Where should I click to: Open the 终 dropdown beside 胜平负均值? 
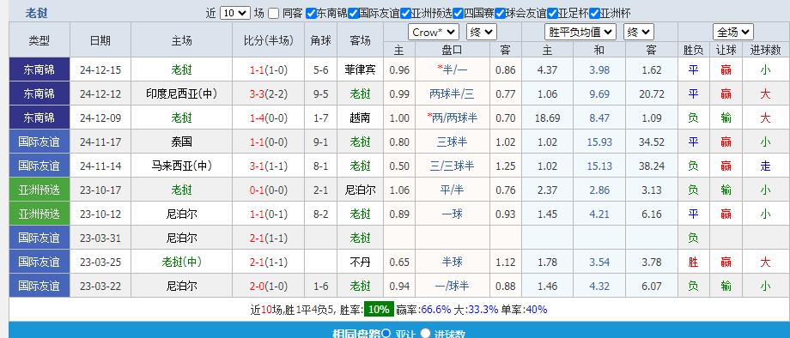click(638, 33)
